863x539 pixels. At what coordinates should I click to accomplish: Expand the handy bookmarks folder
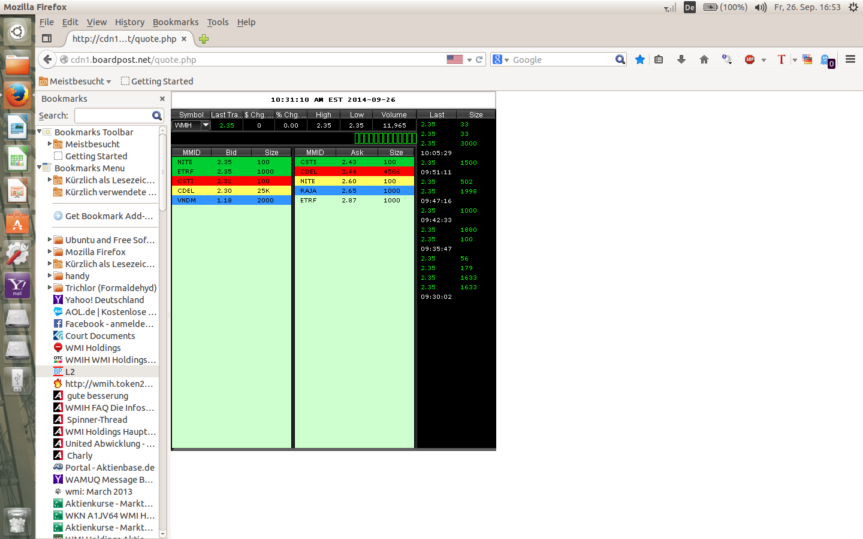(50, 275)
